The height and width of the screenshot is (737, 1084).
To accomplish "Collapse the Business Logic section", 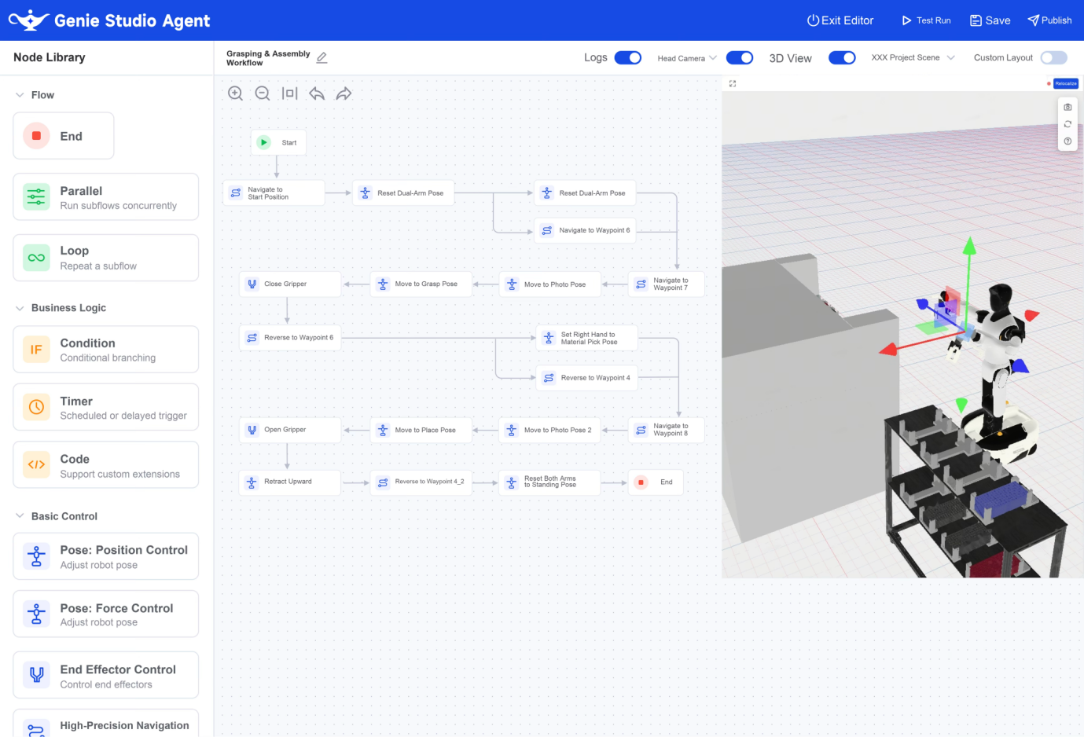I will pyautogui.click(x=20, y=308).
